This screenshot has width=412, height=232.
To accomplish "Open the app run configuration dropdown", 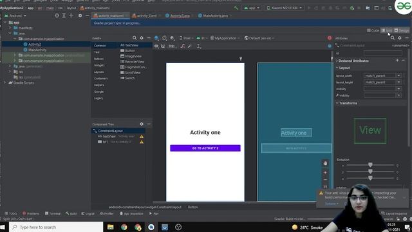I will tap(252, 8).
